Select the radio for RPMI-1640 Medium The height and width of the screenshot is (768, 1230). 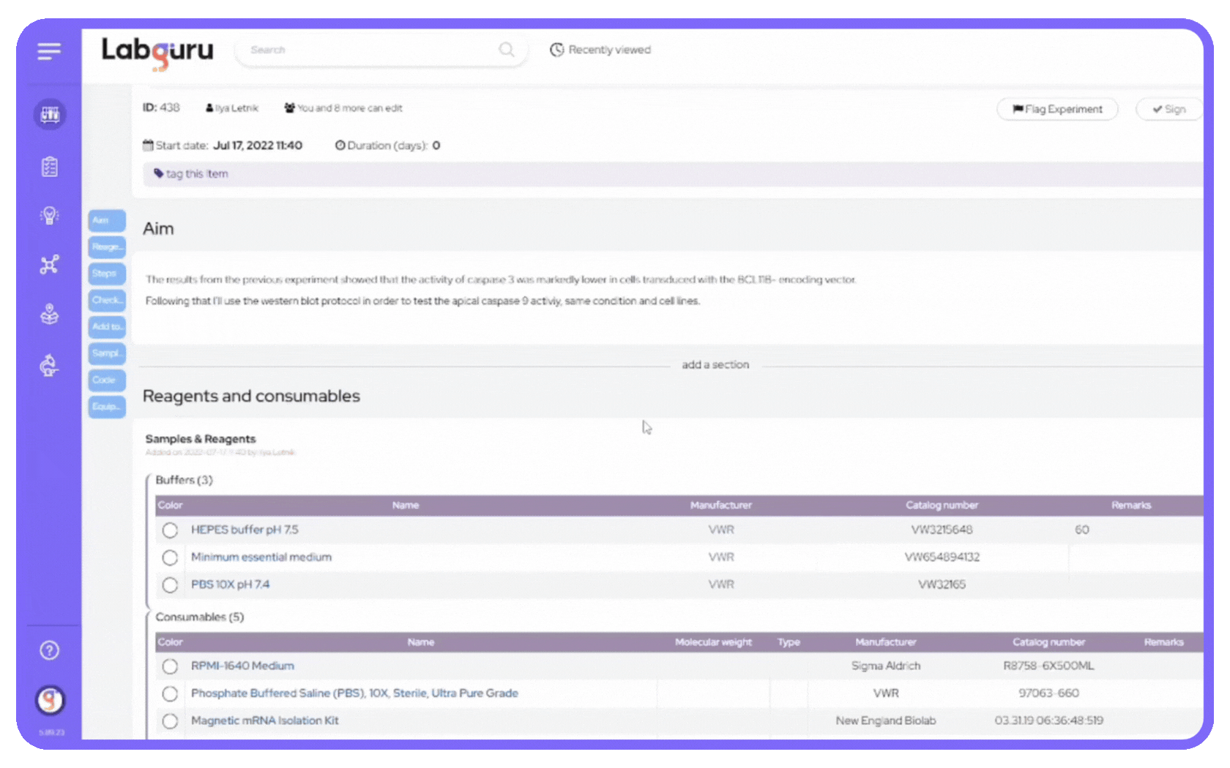pos(170,666)
